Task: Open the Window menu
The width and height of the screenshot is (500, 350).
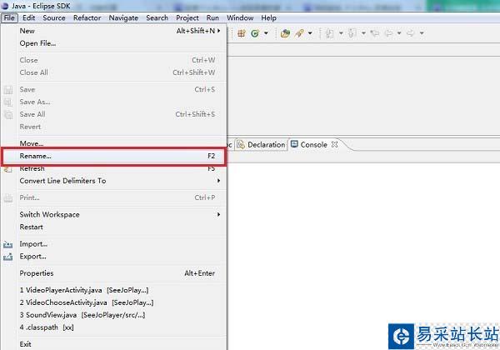Action: click(x=240, y=17)
